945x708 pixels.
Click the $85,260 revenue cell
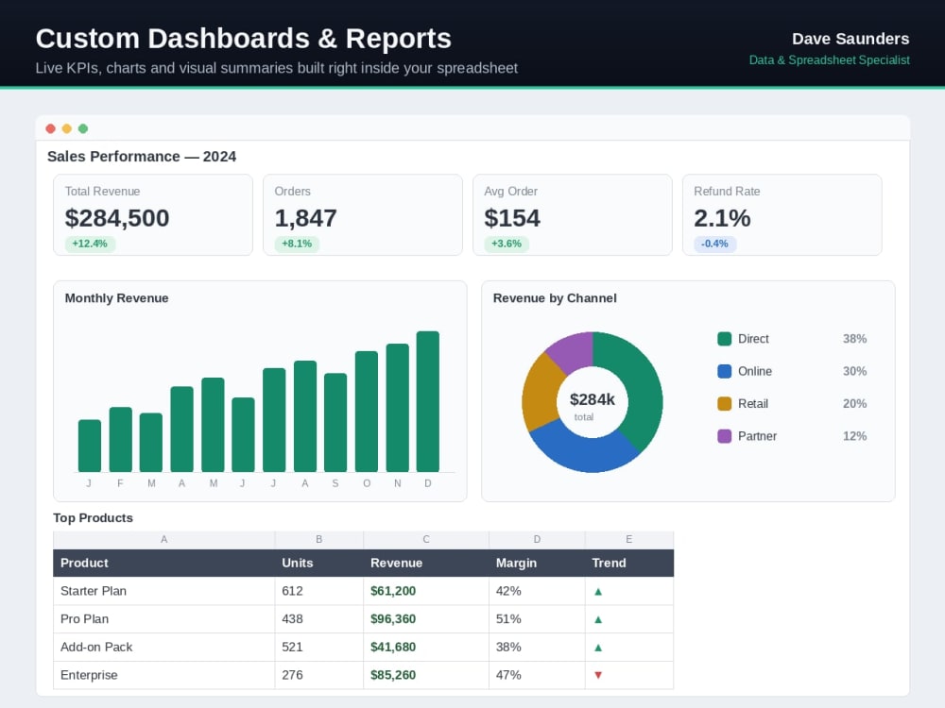pyautogui.click(x=426, y=675)
